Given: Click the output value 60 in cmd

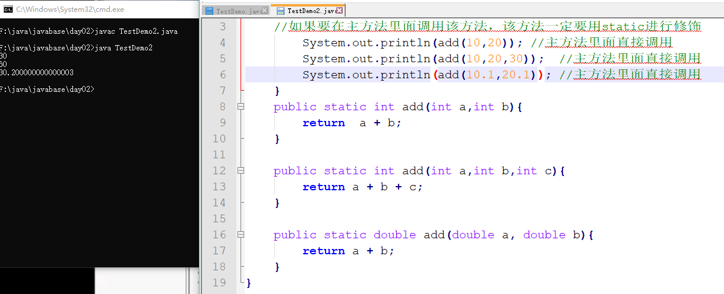Looking at the screenshot, I should pos(4,64).
